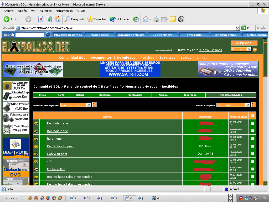This screenshot has width=269, height=202.
Task: Open the Noticias search category dropdown
Action: [241, 49]
